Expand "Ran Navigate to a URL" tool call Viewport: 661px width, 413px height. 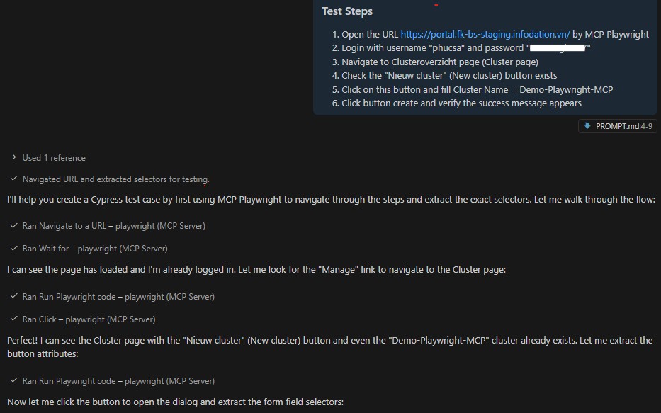tap(113, 226)
